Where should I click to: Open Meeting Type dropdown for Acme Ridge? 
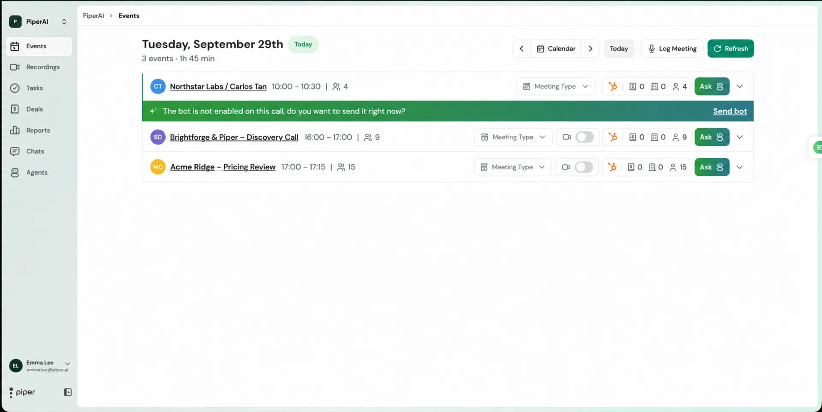coord(513,167)
